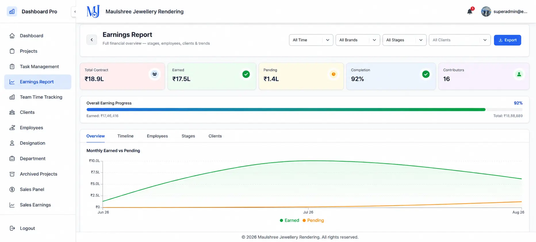Click the Dashboard home icon in sidebar
Screen dimensions: 536x242
[12, 36]
